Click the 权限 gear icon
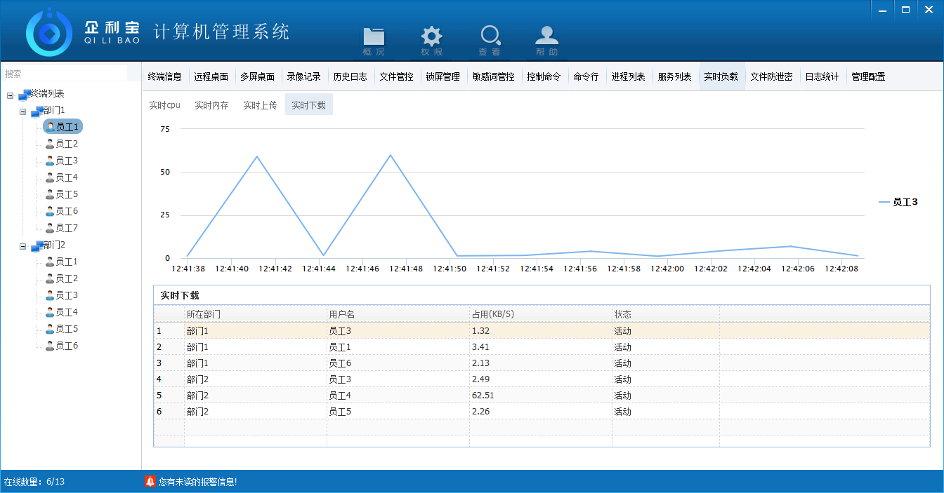 (431, 38)
